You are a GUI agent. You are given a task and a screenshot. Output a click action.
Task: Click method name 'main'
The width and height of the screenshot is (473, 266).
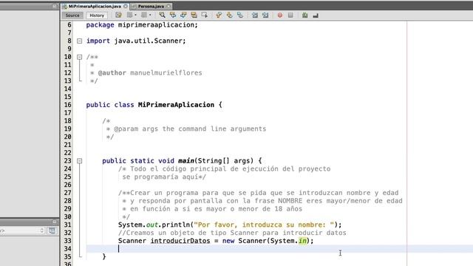[186, 161]
